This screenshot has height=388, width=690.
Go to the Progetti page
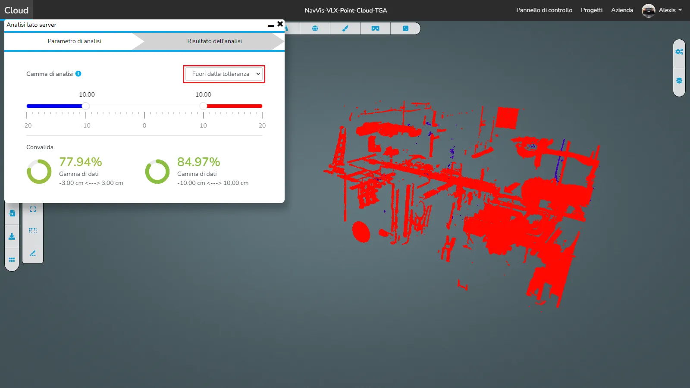[591, 10]
